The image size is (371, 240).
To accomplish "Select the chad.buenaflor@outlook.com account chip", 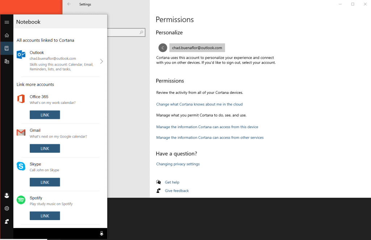I will click(x=197, y=47).
